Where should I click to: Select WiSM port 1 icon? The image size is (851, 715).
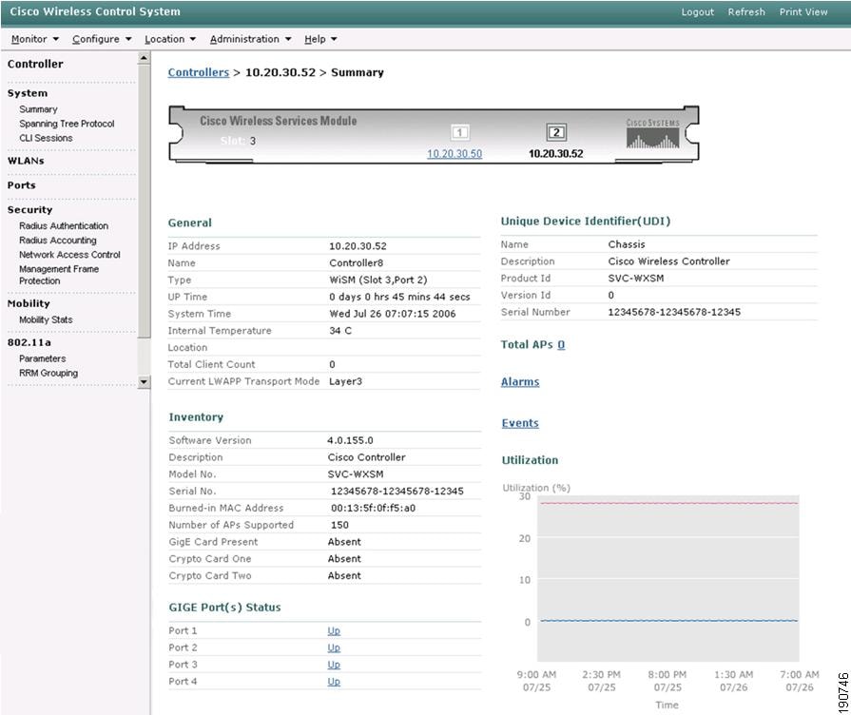point(459,132)
